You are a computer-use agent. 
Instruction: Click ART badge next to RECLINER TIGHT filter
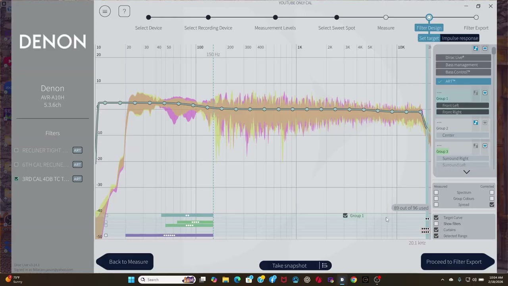click(x=77, y=150)
